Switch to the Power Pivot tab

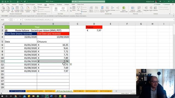click(80, 4)
